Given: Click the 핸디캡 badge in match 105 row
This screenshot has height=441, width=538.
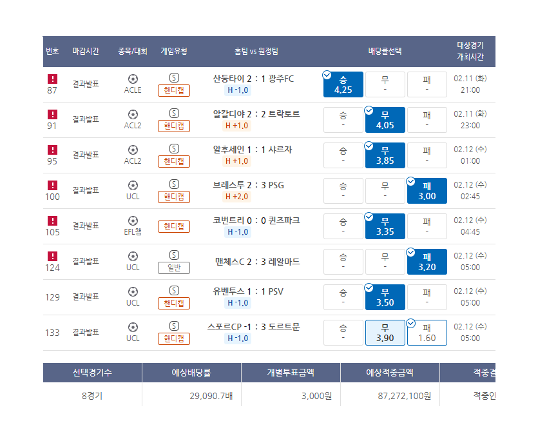Looking at the screenshot, I should pos(174,226).
